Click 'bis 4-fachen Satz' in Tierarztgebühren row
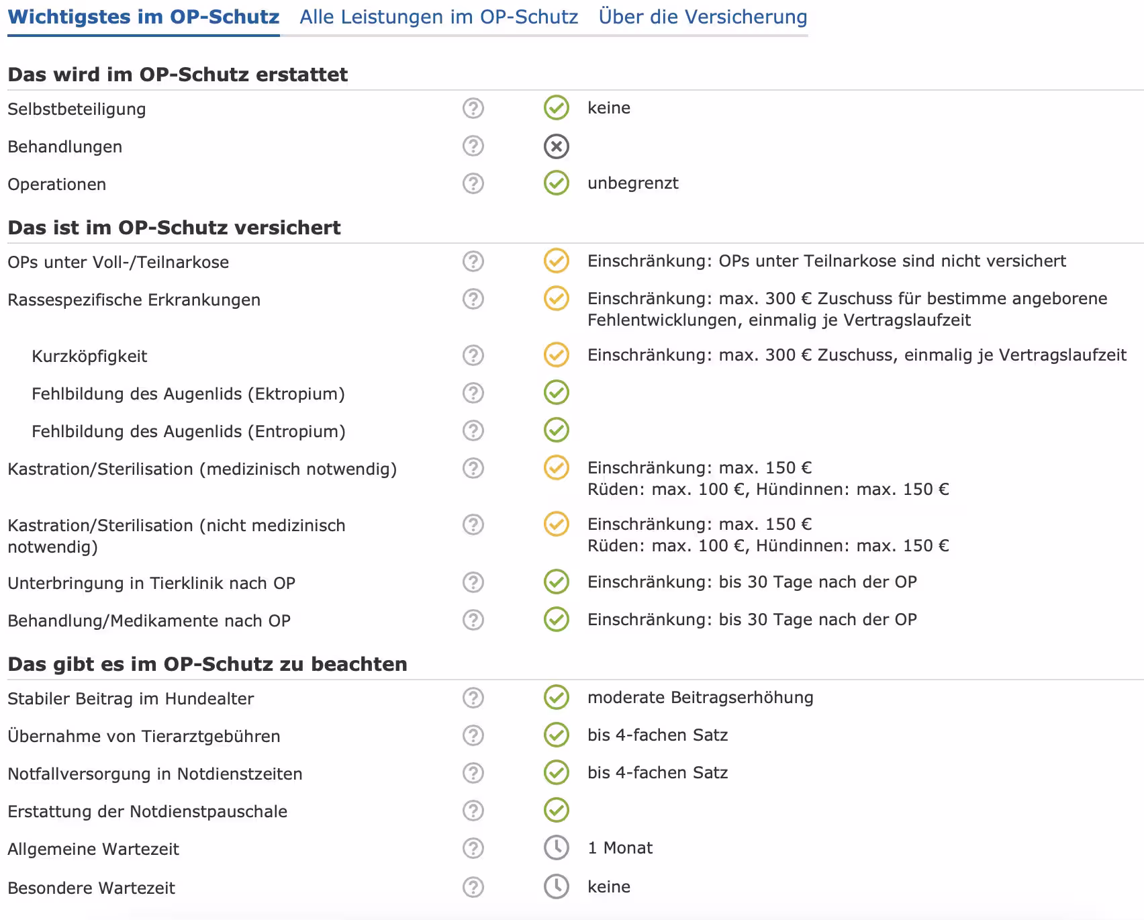1144x920 pixels. click(x=658, y=735)
